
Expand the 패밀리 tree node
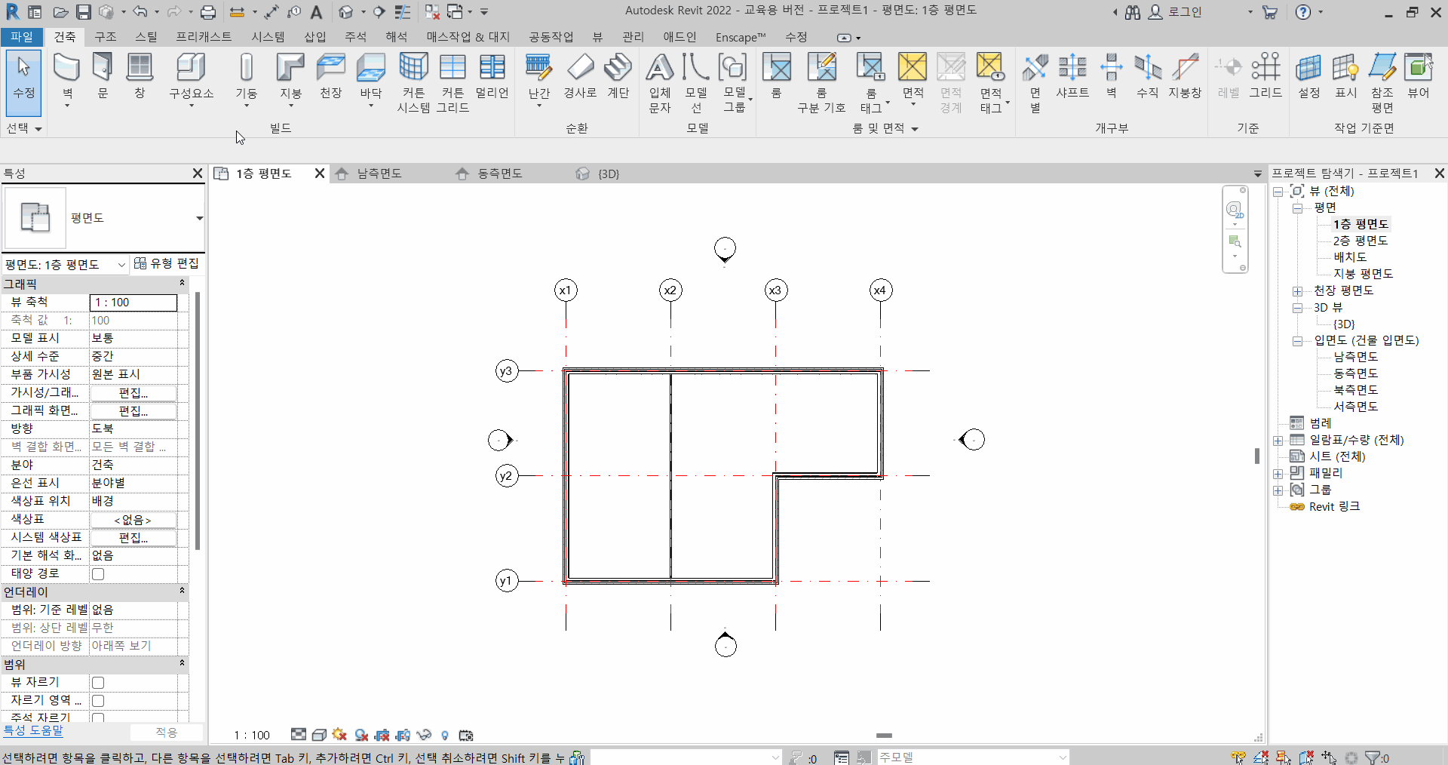tap(1278, 474)
